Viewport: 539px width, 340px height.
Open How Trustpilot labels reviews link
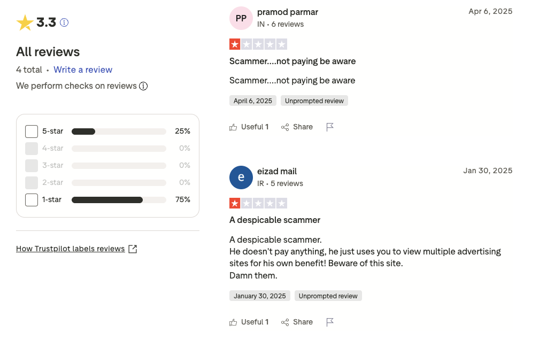tap(70, 249)
